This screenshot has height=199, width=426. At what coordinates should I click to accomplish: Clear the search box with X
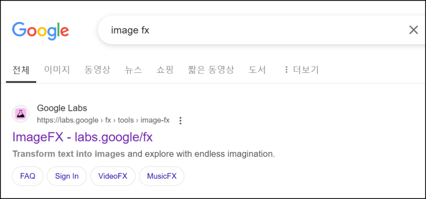(414, 30)
